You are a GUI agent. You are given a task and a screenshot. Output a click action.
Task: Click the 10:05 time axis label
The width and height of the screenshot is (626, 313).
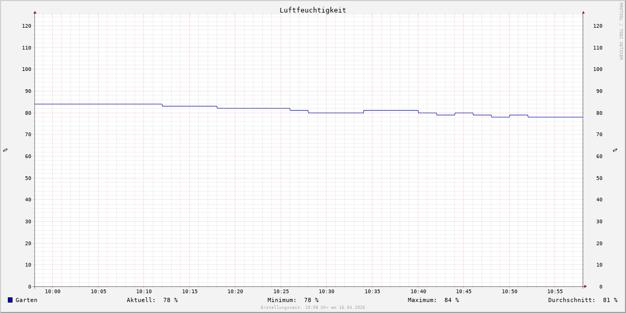(x=99, y=292)
